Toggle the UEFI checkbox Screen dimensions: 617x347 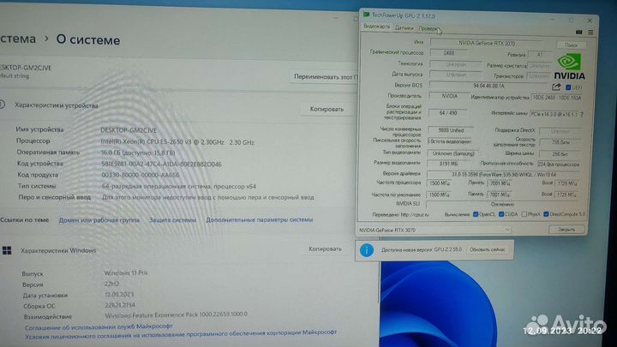[x=568, y=87]
